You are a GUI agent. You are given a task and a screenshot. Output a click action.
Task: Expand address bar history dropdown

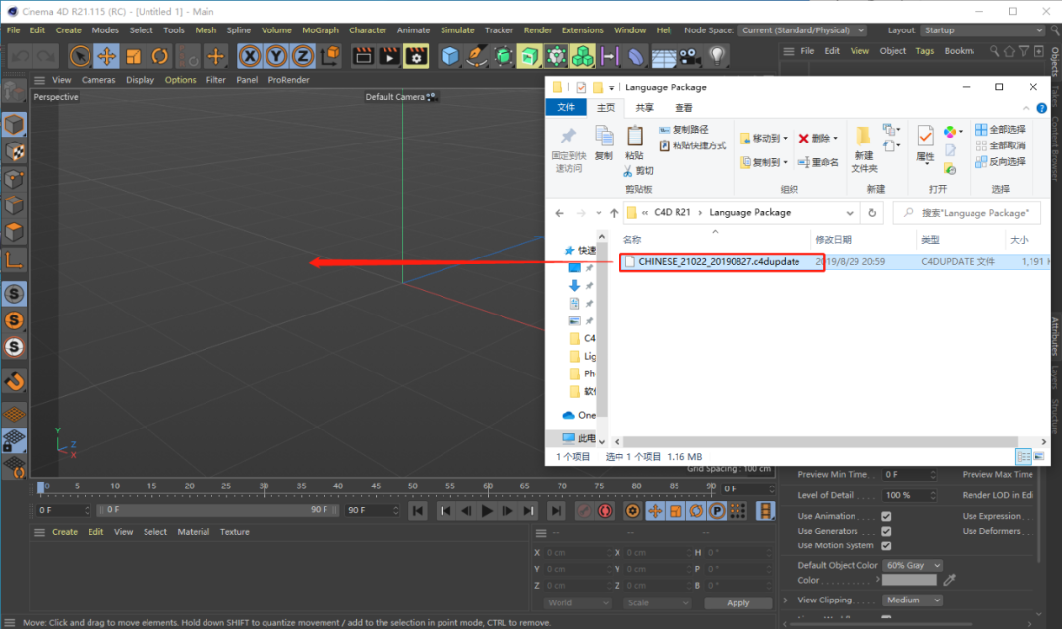(x=850, y=213)
